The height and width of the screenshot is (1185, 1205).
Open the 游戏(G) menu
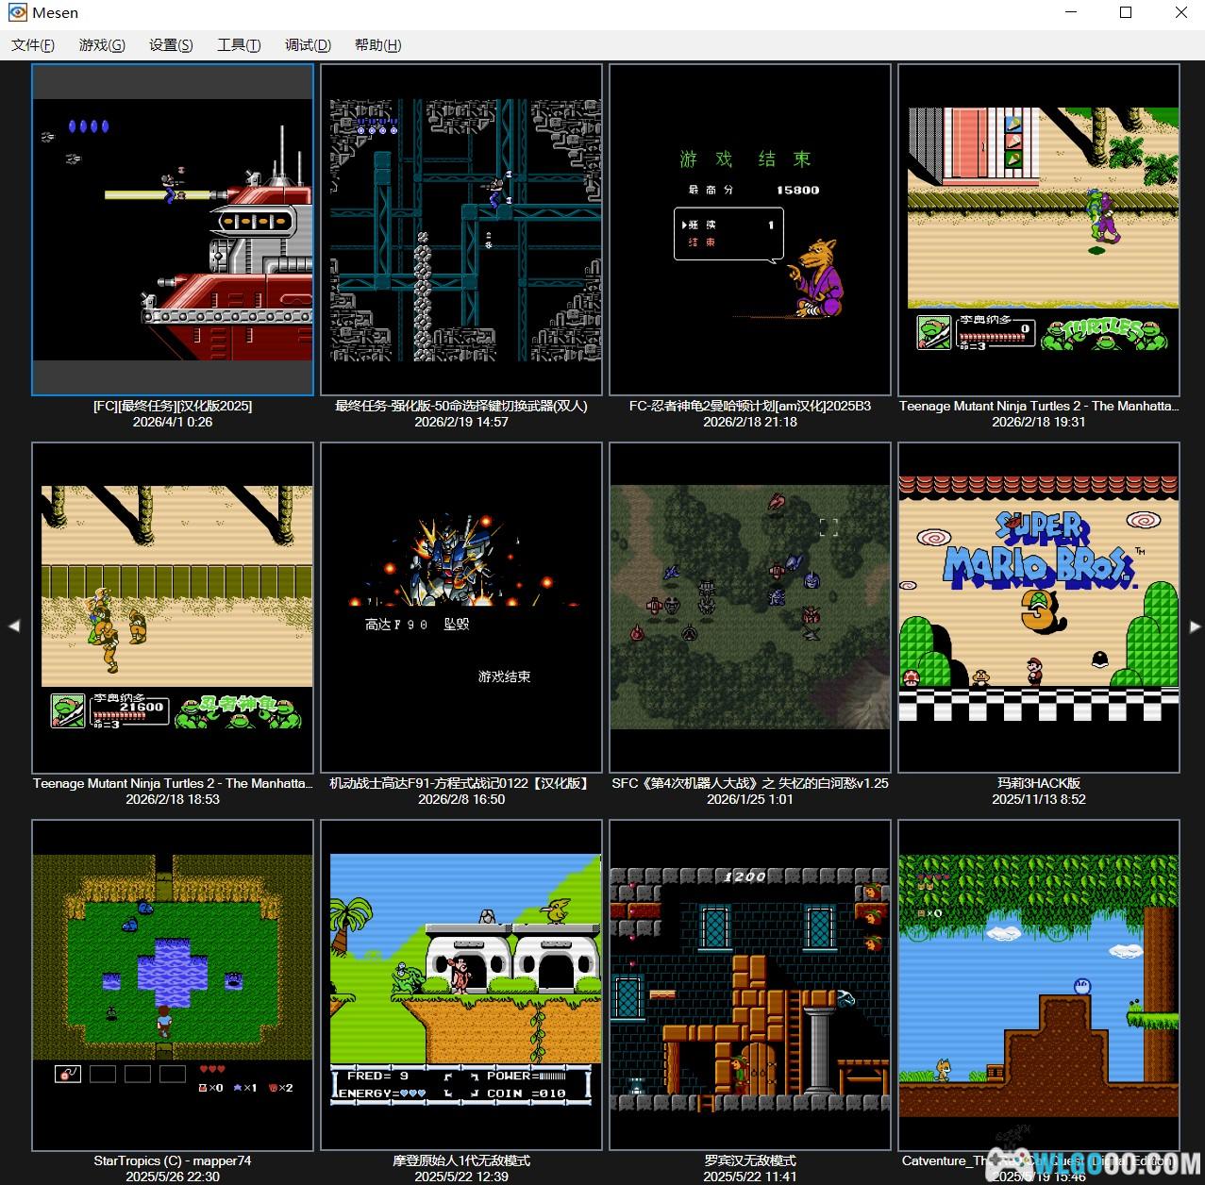(x=102, y=45)
